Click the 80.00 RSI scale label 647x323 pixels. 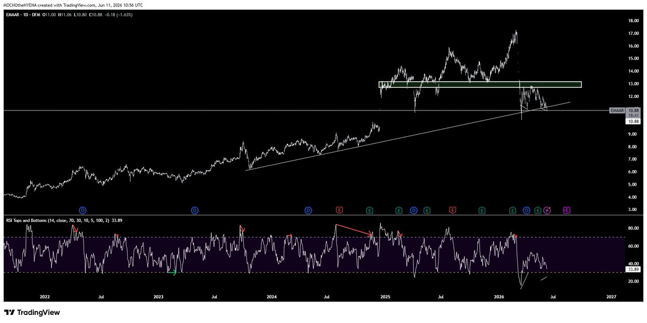pyautogui.click(x=632, y=228)
